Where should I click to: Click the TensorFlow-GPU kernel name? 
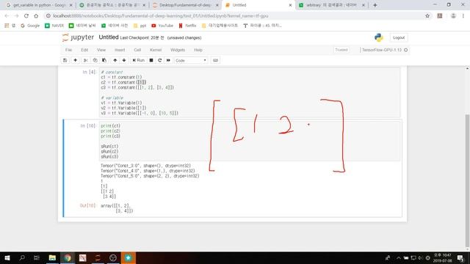(382, 50)
